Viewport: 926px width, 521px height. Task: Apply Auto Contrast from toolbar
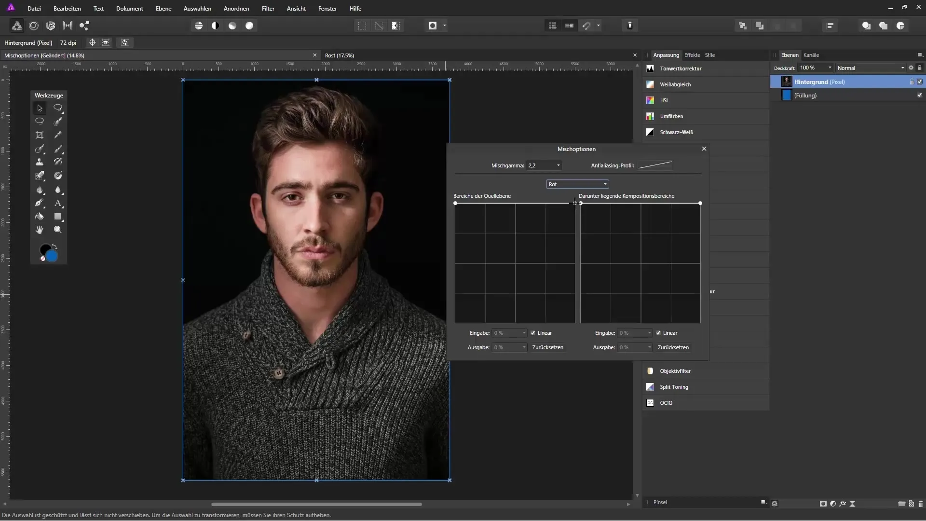(x=216, y=26)
